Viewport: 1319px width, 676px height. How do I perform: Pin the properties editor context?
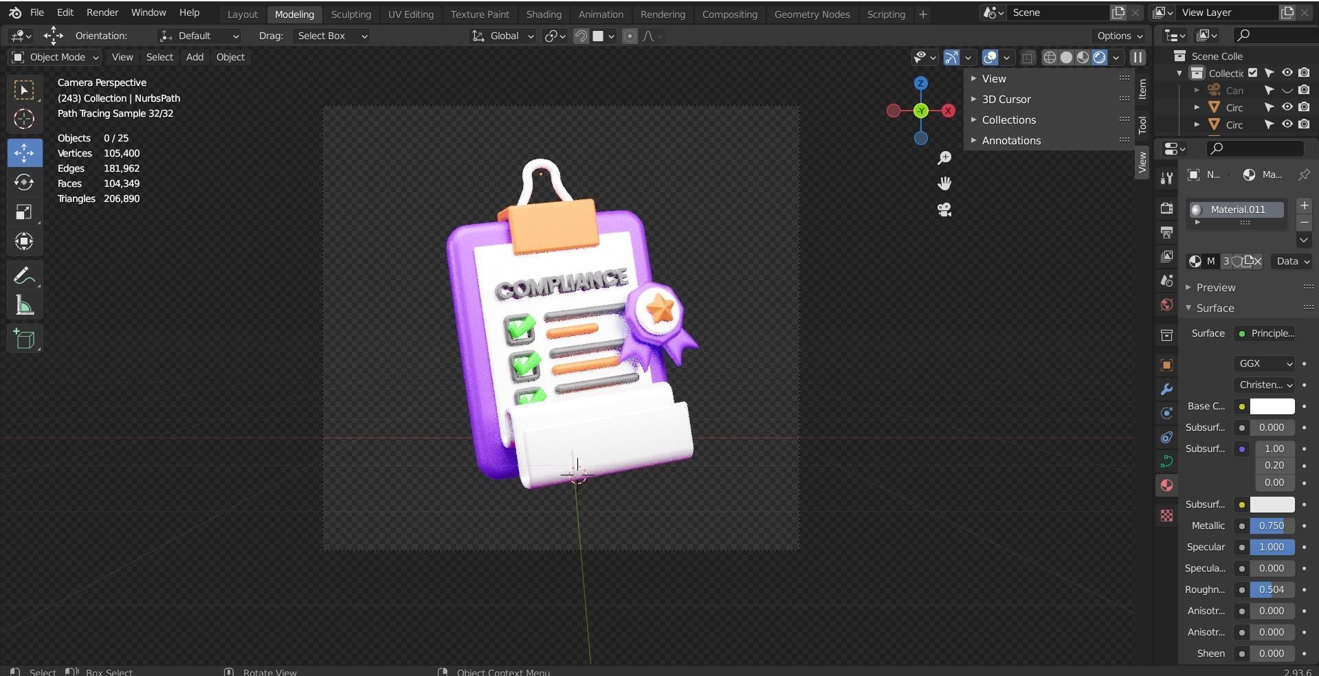tap(1304, 175)
